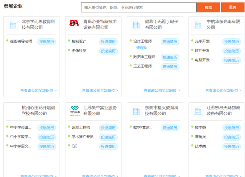
Task: Select the 在线辅导老师 job title
Action: click(21, 41)
